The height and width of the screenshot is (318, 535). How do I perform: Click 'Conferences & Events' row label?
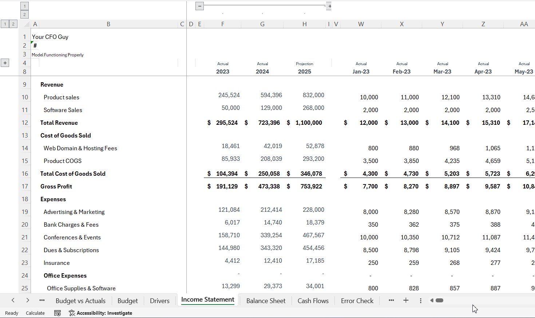pyautogui.click(x=72, y=237)
